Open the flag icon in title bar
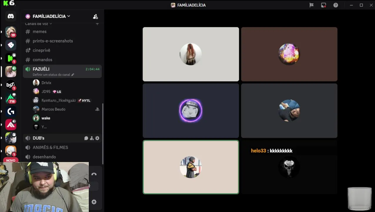This screenshot has width=375, height=212. (x=311, y=5)
